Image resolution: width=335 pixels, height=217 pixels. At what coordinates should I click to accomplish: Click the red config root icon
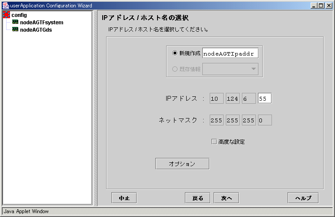click(7, 15)
